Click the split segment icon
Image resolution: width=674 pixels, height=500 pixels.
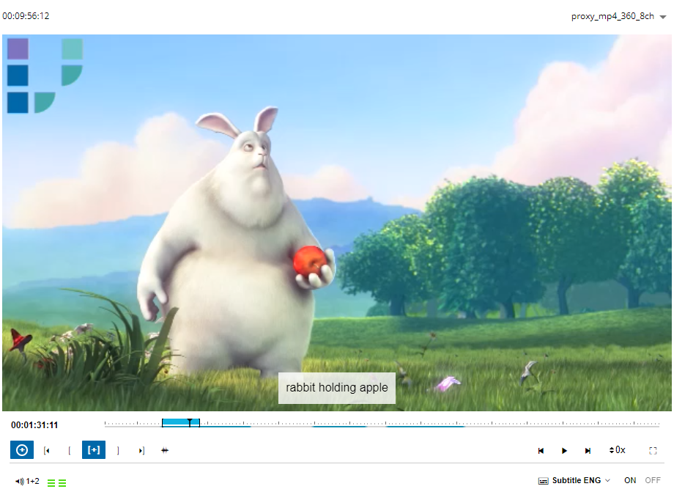pos(165,451)
